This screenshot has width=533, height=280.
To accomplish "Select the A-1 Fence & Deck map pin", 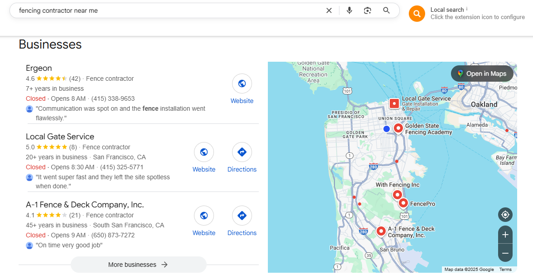I will point(381,231).
